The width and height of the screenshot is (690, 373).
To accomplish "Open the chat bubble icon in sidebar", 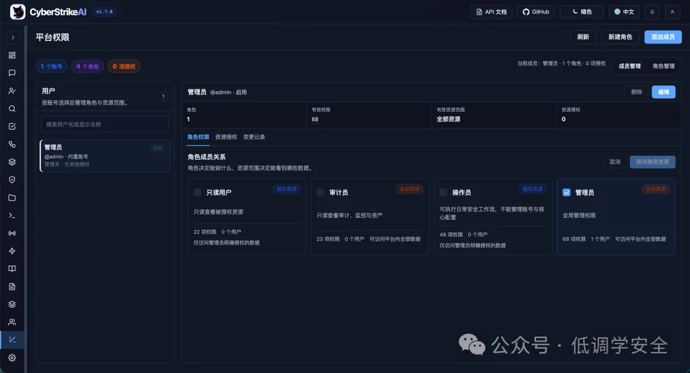I will click(12, 73).
